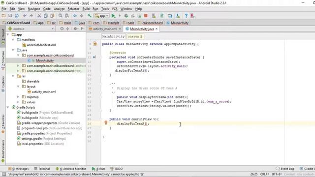Screen dimensions: 315x177
Task: Expand the mipmap folder
Action: 18,97
